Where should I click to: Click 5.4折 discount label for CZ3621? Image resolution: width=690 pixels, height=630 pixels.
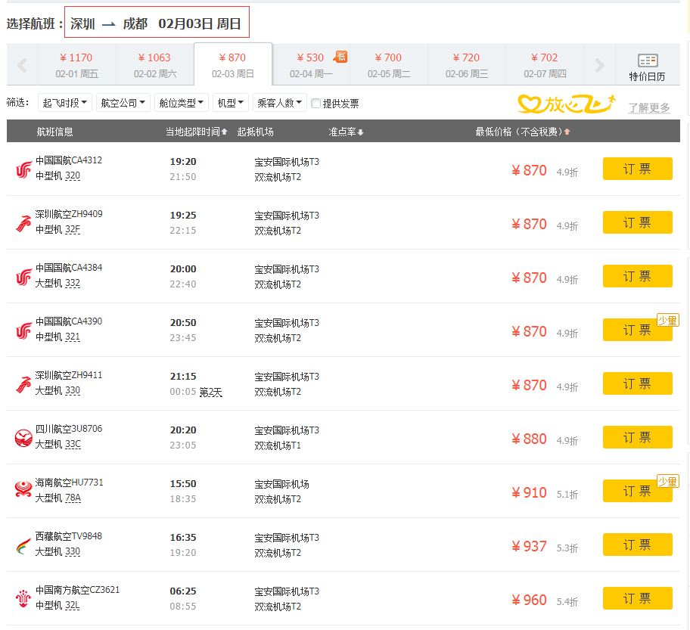pos(567,601)
